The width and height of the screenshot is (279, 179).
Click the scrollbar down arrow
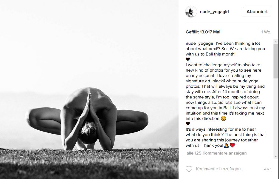(x=276, y=156)
